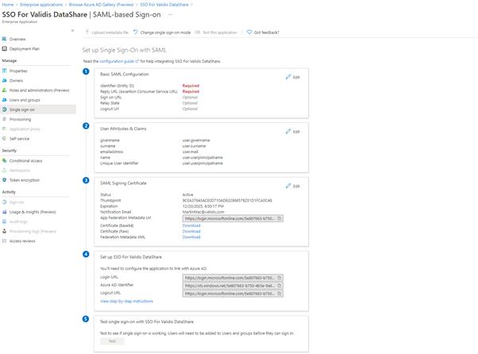Open View step-by-step instructions link

click(x=126, y=302)
